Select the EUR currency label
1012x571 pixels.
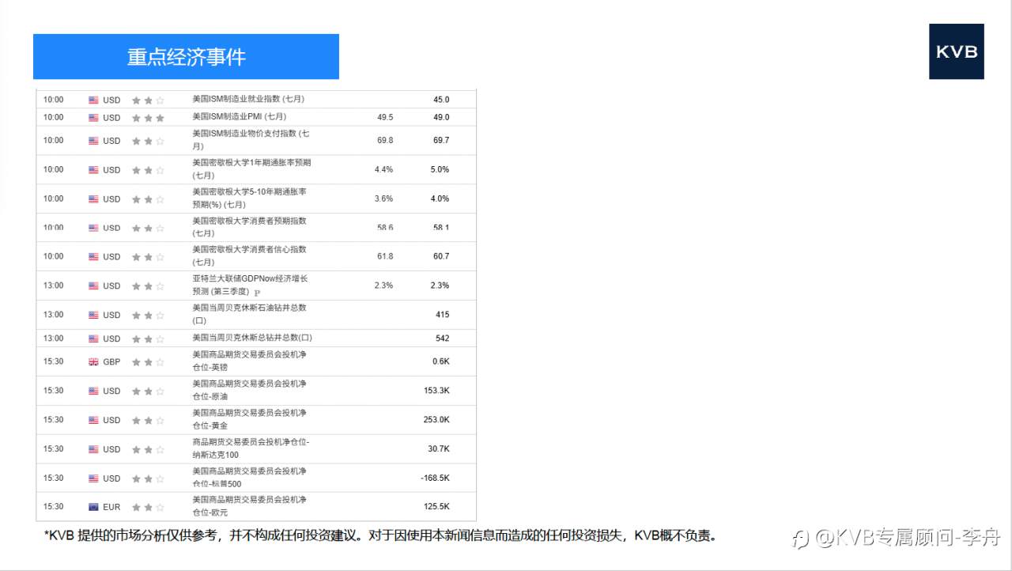(111, 507)
